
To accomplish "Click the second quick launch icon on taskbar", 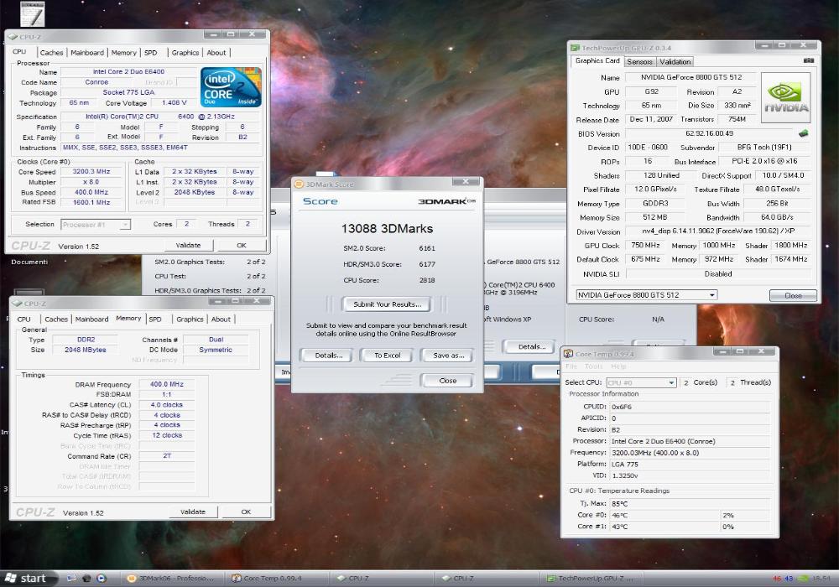I will 86,579.
